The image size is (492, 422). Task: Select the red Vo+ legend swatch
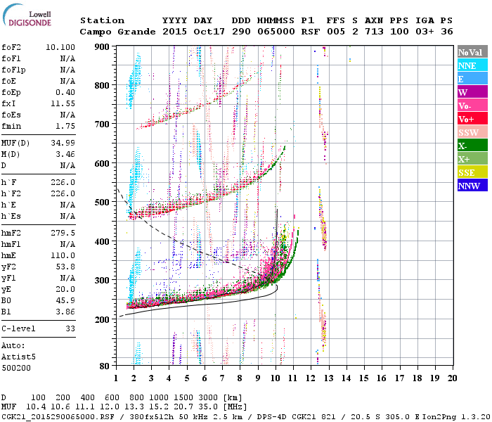click(x=472, y=119)
